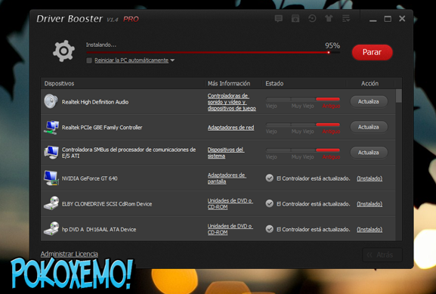Open the feedback speech bubble icon
The height and width of the screenshot is (294, 436).
pyautogui.click(x=278, y=19)
